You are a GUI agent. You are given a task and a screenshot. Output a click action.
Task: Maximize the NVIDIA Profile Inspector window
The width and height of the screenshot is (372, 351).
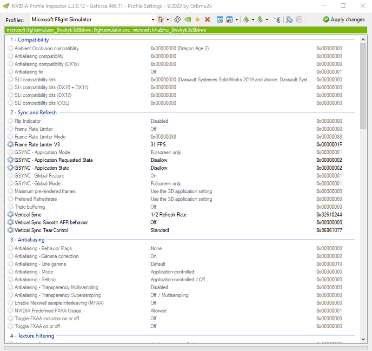[x=343, y=6]
